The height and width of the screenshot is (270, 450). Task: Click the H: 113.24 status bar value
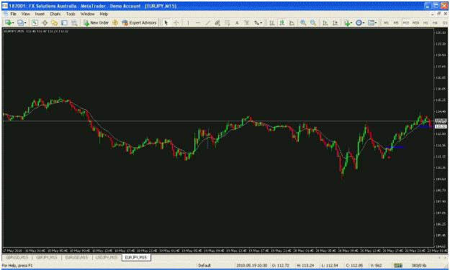(x=305, y=266)
